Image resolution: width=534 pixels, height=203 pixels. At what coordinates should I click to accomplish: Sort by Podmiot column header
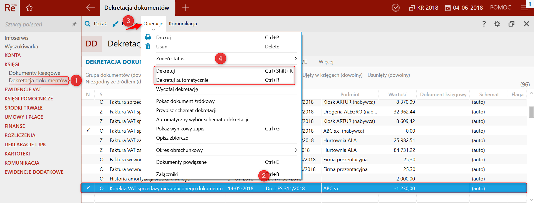pyautogui.click(x=350, y=94)
